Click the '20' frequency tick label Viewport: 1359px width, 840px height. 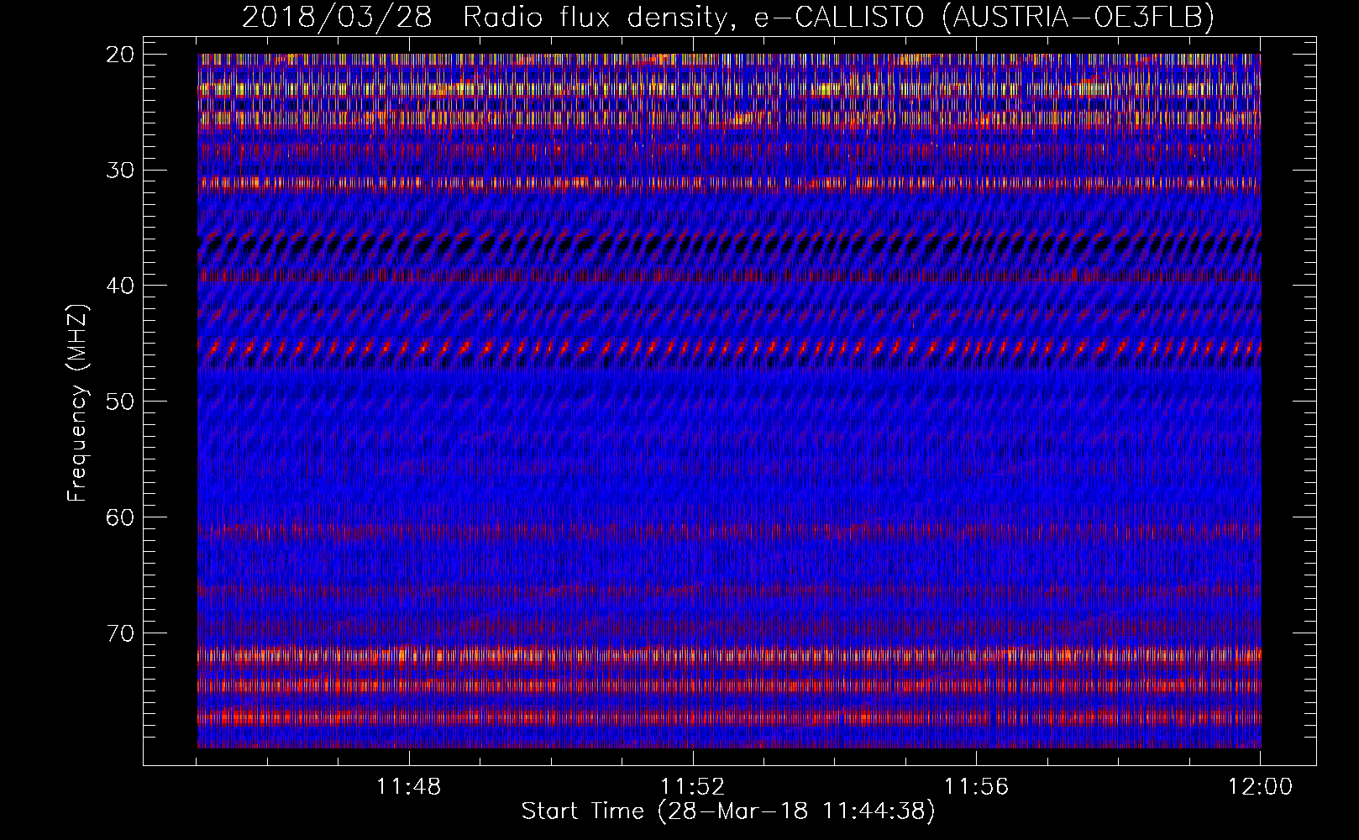120,55
